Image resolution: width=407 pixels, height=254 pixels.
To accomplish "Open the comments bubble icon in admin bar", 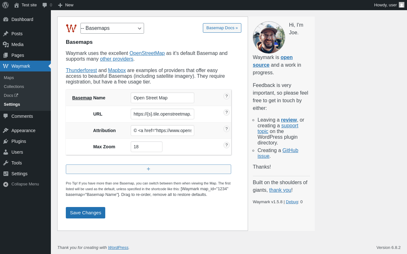I will coord(45,5).
